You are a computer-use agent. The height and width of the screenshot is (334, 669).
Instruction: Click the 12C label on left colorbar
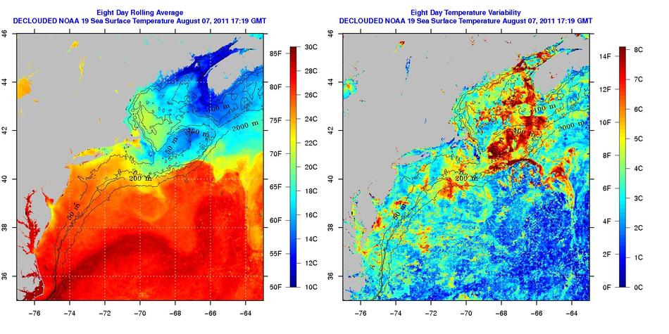tap(312, 263)
